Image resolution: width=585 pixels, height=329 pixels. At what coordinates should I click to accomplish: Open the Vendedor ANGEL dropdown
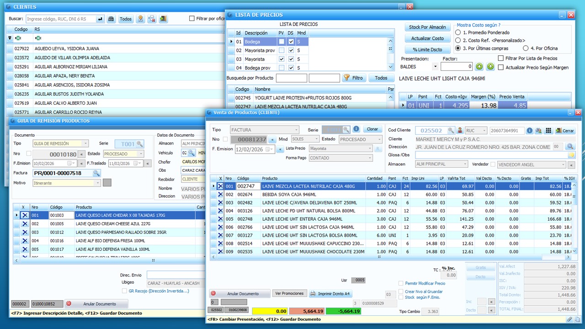pyautogui.click(x=563, y=164)
